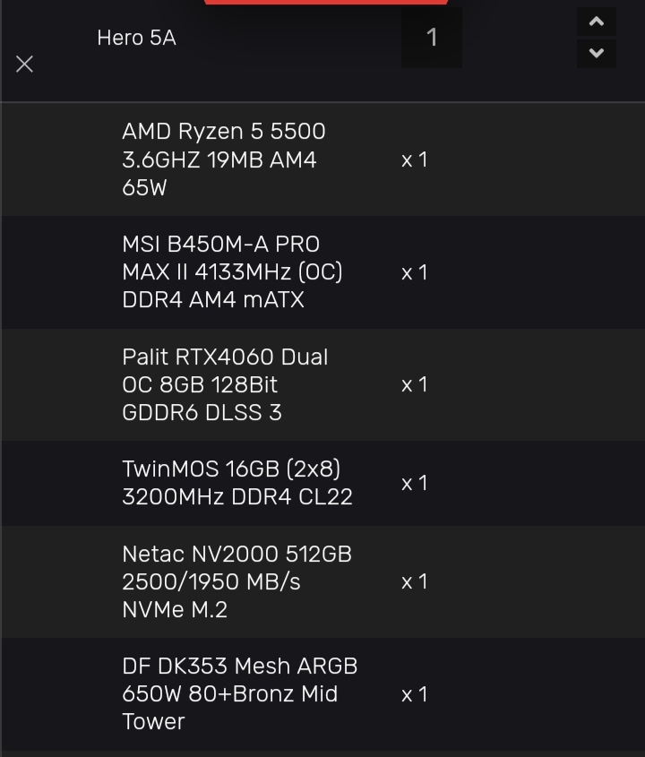Select the AMD Ryzen 5 5500 component
645x757 pixels.
223,159
